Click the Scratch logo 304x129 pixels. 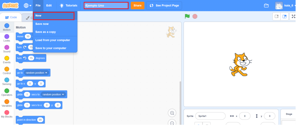[x=10, y=6]
